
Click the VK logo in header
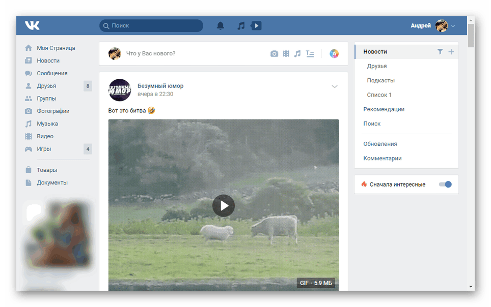pos(32,25)
